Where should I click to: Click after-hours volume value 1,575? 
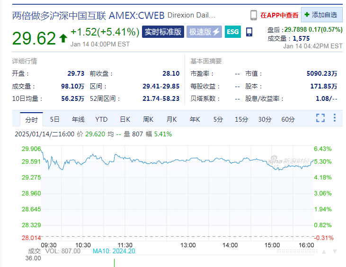(x=301, y=38)
